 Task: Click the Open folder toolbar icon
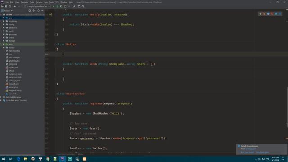pos(2,6)
